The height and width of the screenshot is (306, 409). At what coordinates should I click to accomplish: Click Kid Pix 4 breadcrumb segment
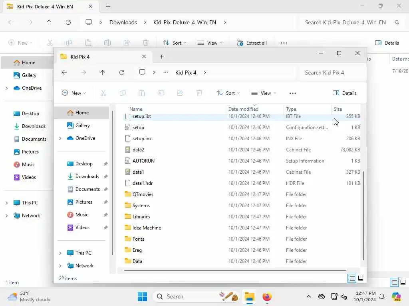(186, 73)
